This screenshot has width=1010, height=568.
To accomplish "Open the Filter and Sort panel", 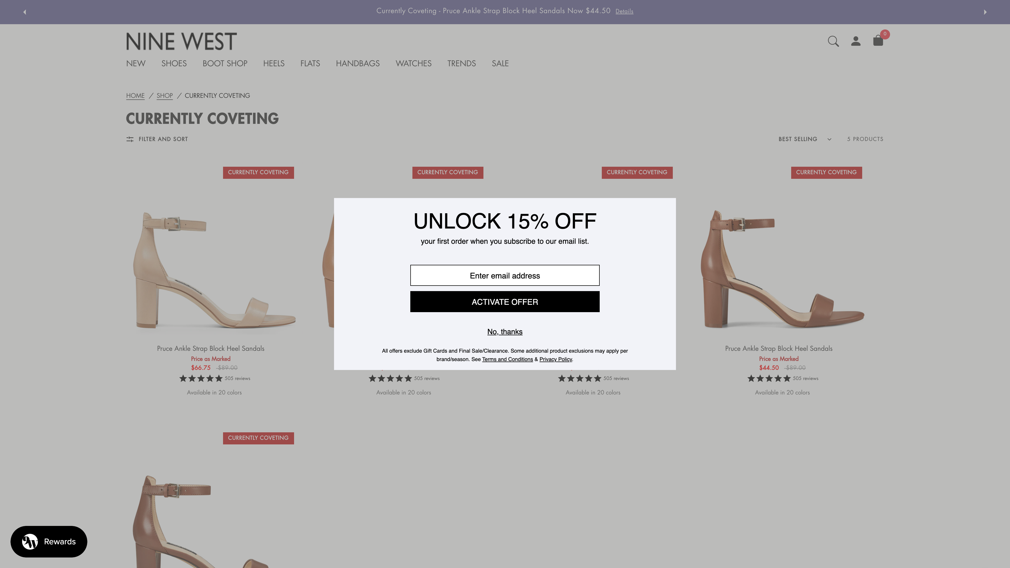I will (x=156, y=139).
